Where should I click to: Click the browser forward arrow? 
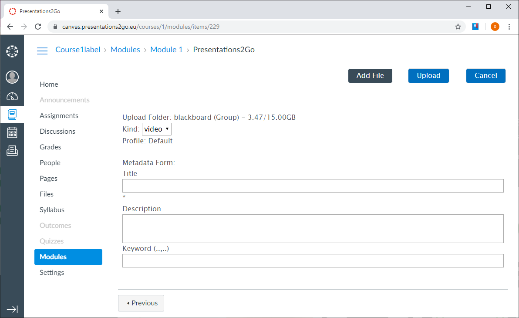pos(24,27)
